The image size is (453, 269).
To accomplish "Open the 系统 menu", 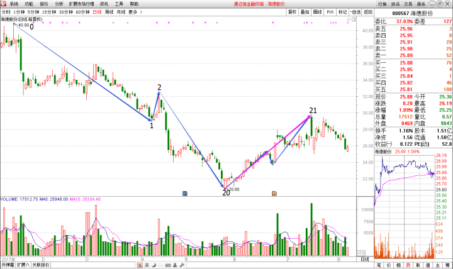I will [14, 4].
